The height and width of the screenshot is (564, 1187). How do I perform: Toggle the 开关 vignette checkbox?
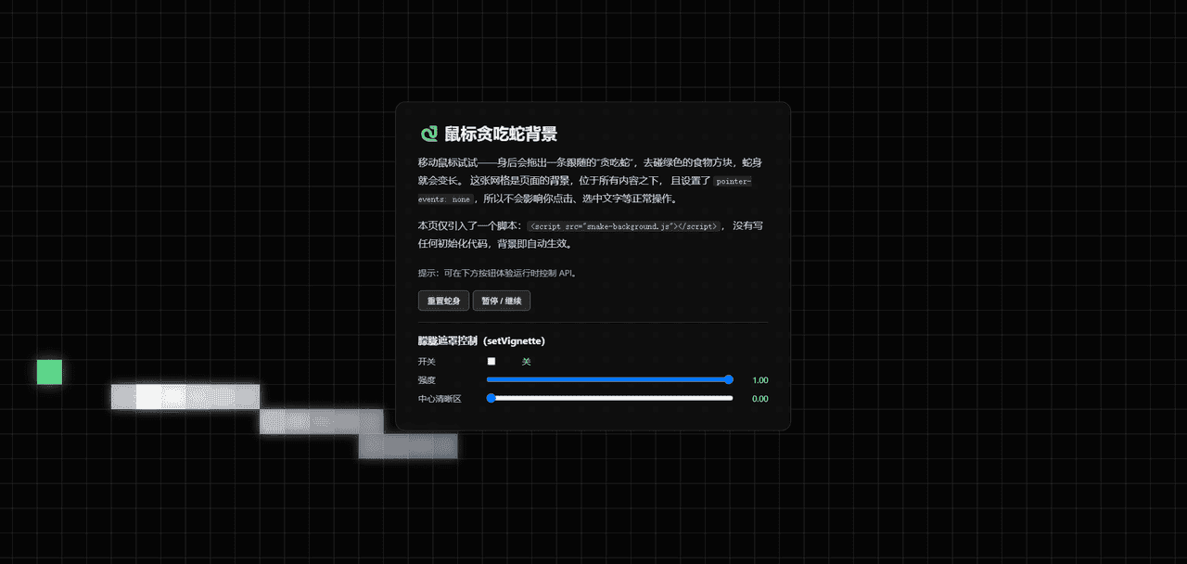click(x=491, y=361)
